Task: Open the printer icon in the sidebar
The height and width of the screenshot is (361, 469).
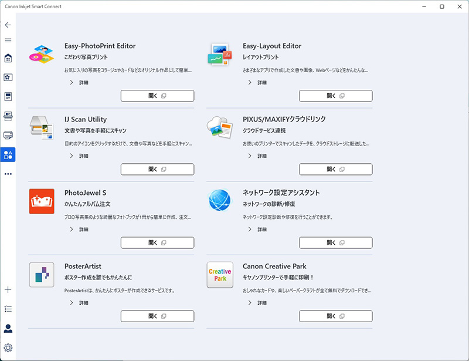Action: coord(8,135)
